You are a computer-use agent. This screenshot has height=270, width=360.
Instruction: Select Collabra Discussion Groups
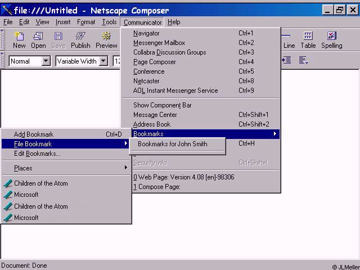coord(201,52)
